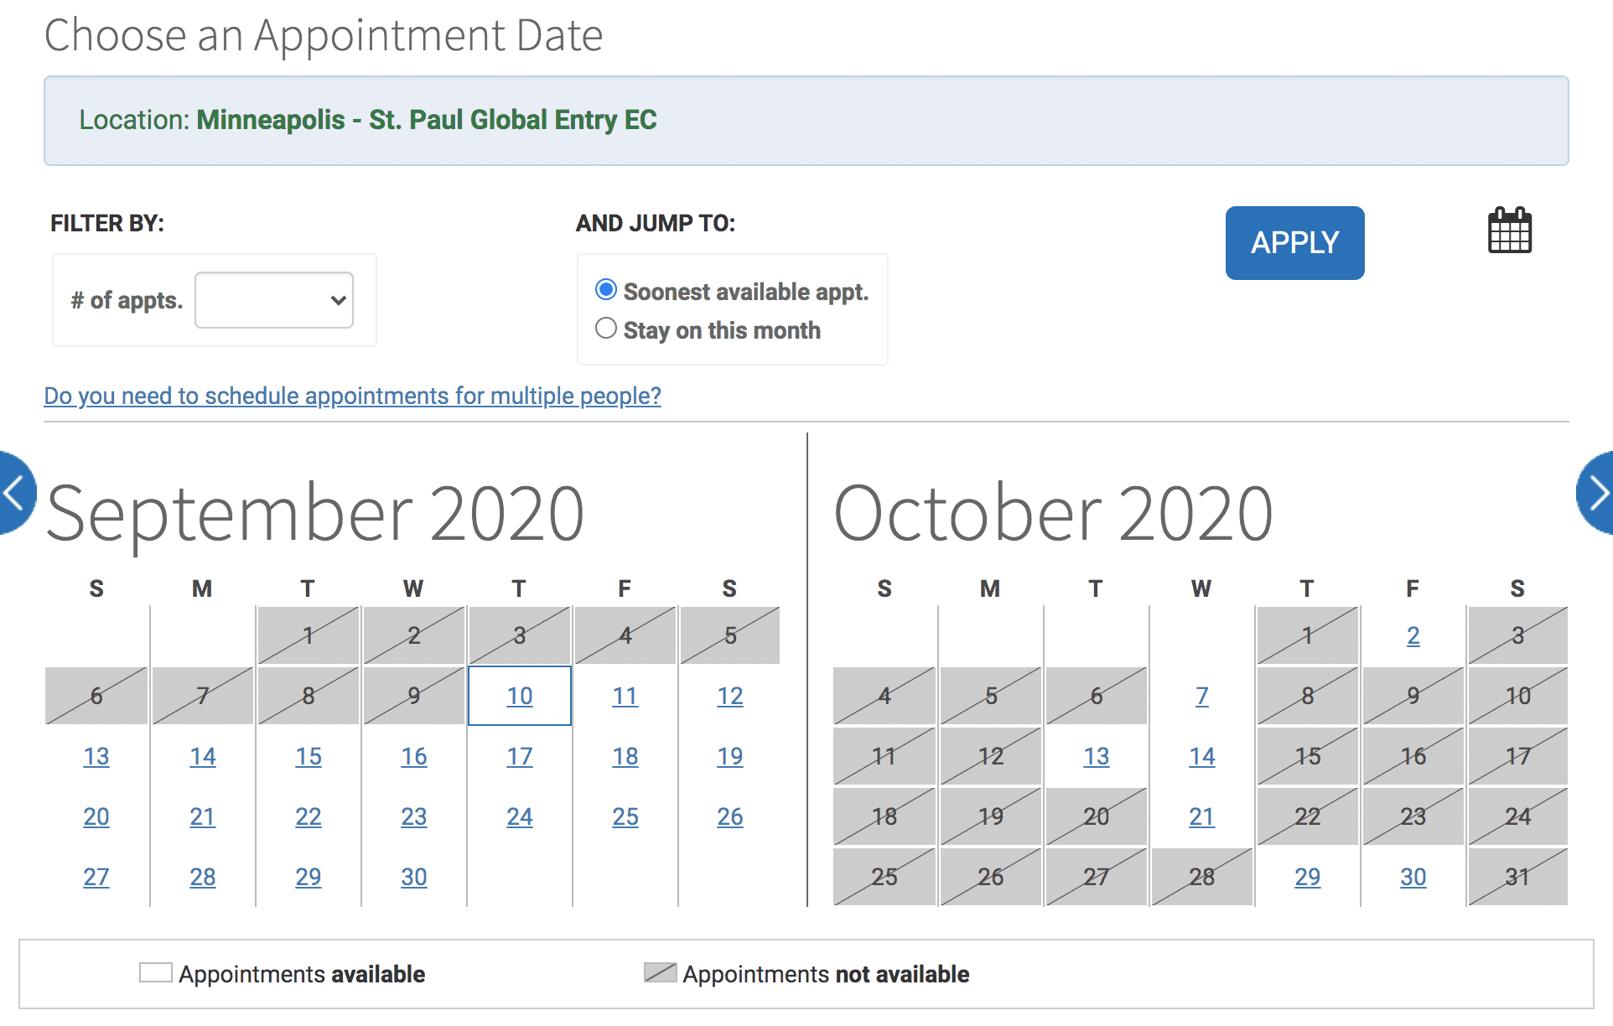Select October 29 appointment slot
Screen dimensions: 1613x1026
coord(1307,876)
